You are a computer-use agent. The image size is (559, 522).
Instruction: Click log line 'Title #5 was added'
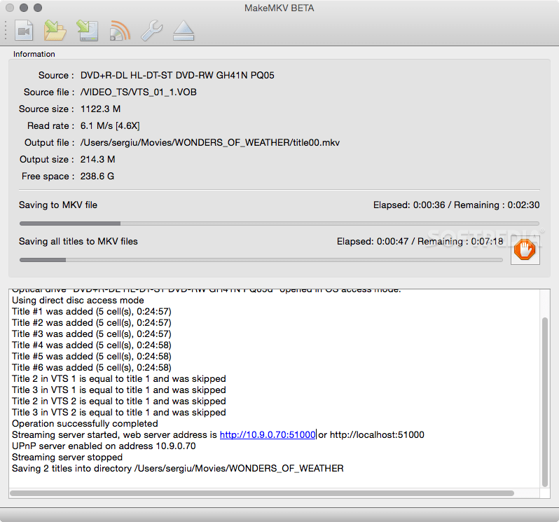pos(92,356)
